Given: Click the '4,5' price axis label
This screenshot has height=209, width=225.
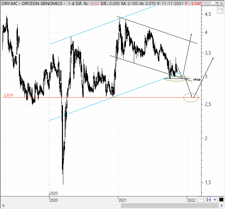Looking at the screenshot, I should [208, 14].
